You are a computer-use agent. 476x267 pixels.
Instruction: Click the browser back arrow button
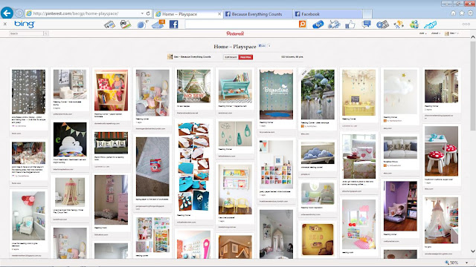pyautogui.click(x=7, y=13)
